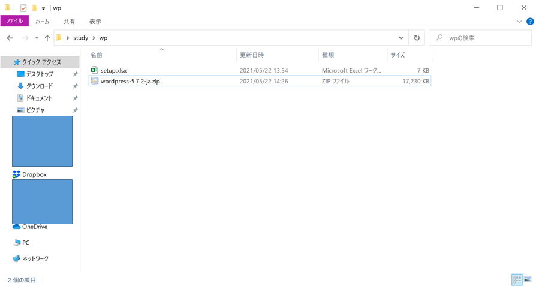Click the setup.xlsx Excel file icon

pyautogui.click(x=94, y=70)
